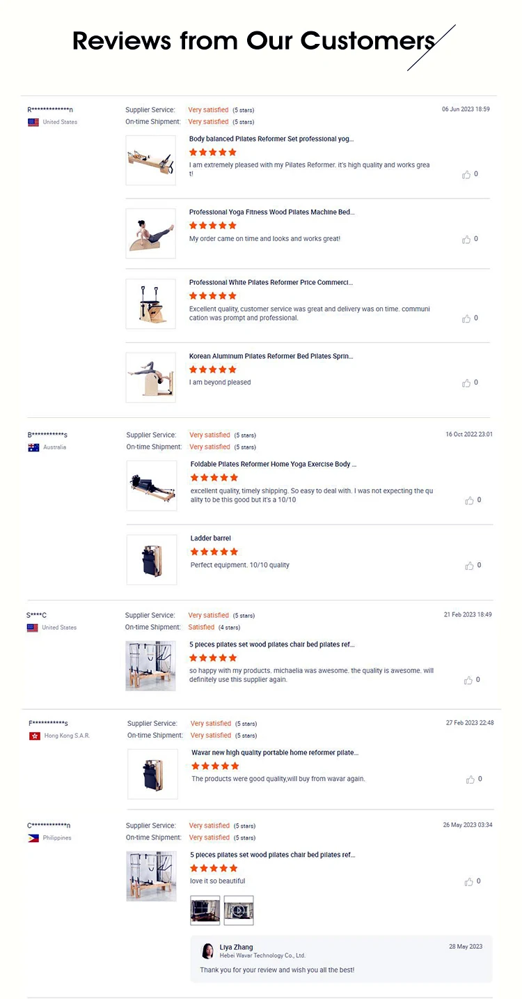Click Liya Zhang's profile avatar
The width and height of the screenshot is (522, 999).
tap(207, 951)
